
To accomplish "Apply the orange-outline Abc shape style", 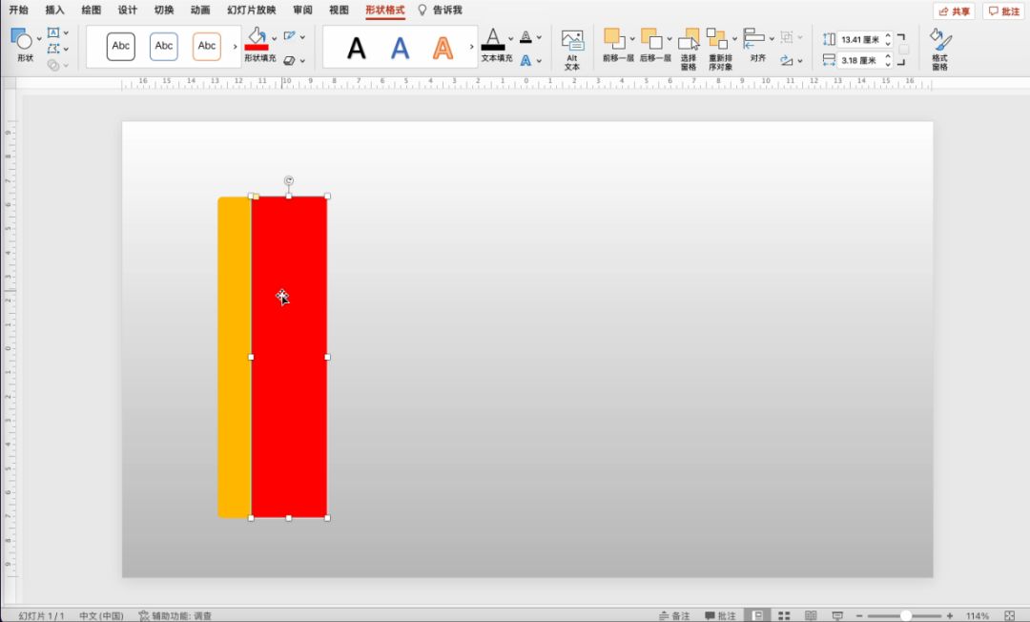I will (x=206, y=47).
